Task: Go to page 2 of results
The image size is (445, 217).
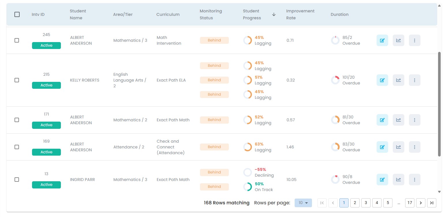Action: (355, 203)
